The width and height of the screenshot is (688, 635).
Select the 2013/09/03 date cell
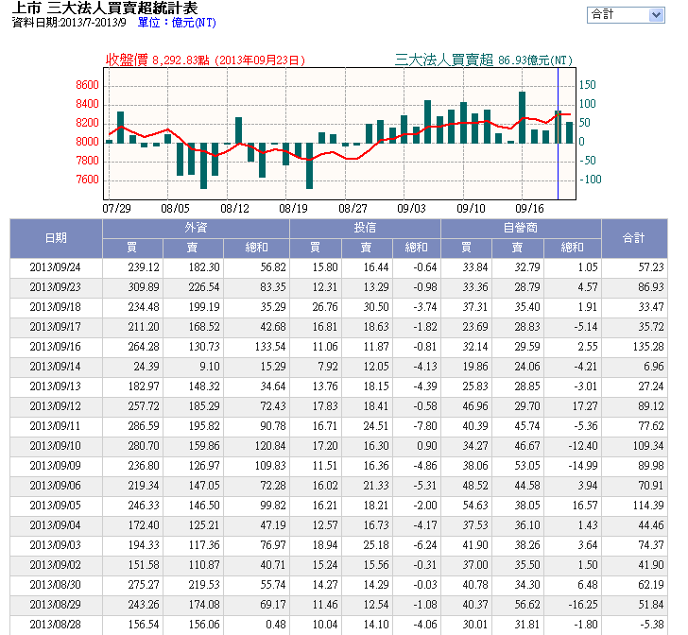(x=56, y=545)
